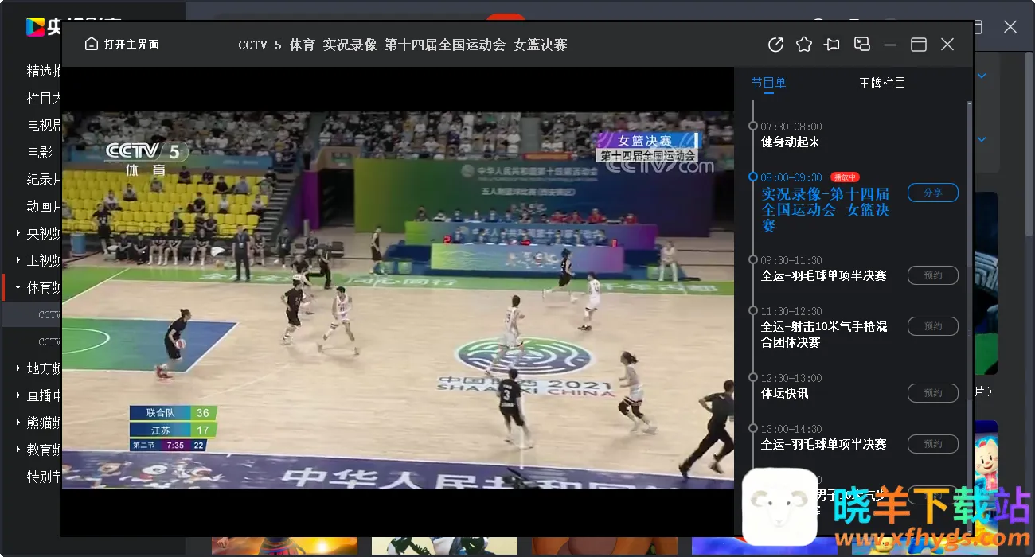The height and width of the screenshot is (557, 1035).
Task: Click the share arrow icon in title bar
Action: (x=775, y=45)
